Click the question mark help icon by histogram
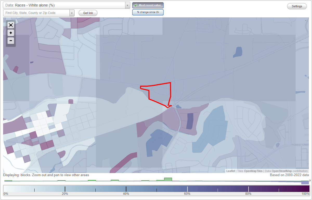Image resolution: width=312 pixels, height=200 pixels. tap(310, 181)
